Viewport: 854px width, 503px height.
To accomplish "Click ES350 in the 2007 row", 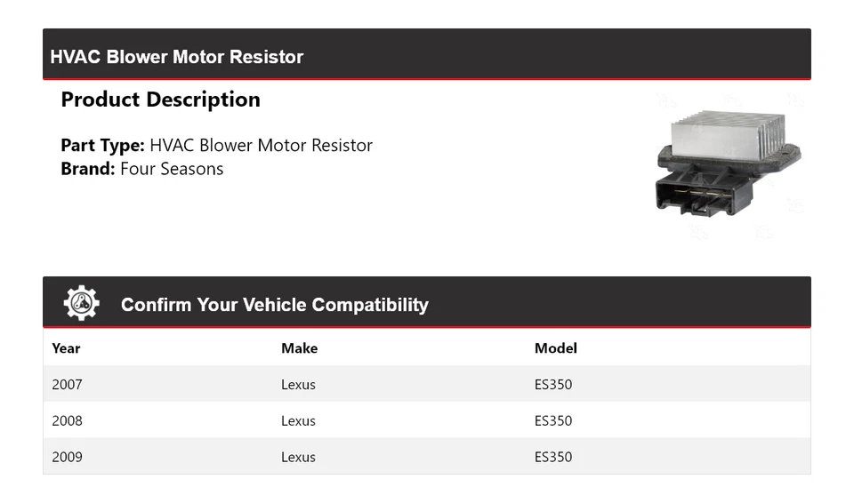I will click(x=552, y=385).
